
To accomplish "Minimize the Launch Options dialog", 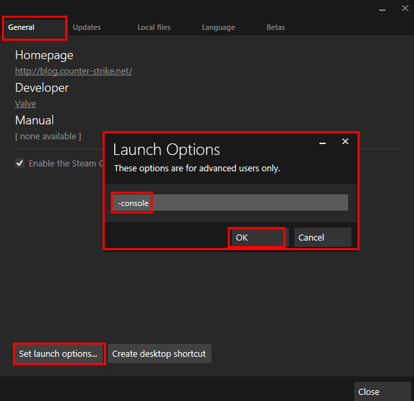I will 322,143.
